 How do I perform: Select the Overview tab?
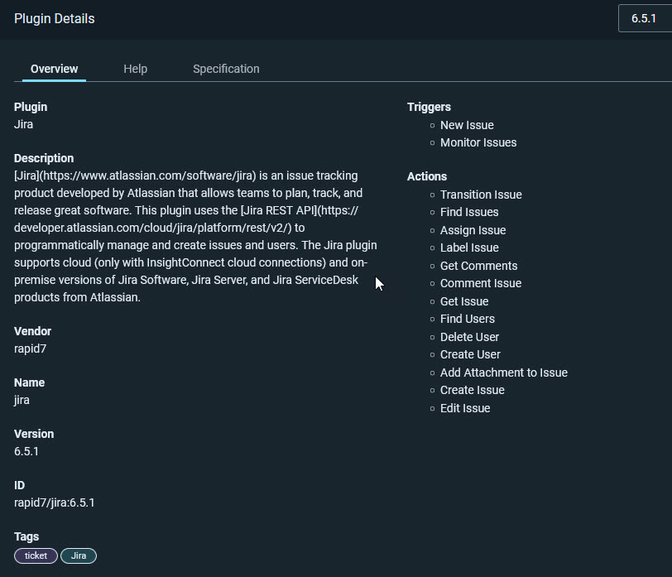[54, 69]
